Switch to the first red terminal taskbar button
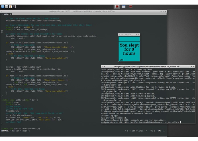This screenshot has height=141, width=198. click(117, 7)
